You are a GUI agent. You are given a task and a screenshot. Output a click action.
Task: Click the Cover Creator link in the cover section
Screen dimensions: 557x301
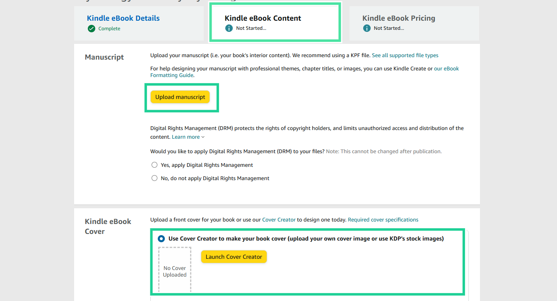[279, 219]
